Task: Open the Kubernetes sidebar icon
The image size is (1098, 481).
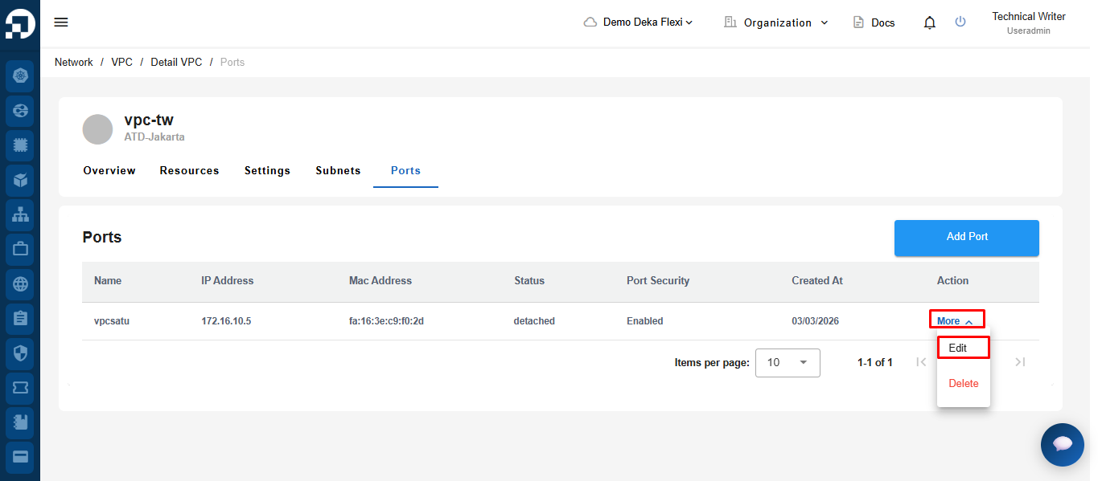Action: tap(20, 76)
